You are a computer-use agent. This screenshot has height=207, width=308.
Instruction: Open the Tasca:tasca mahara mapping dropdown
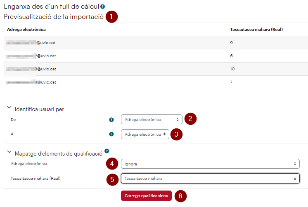coord(210,179)
